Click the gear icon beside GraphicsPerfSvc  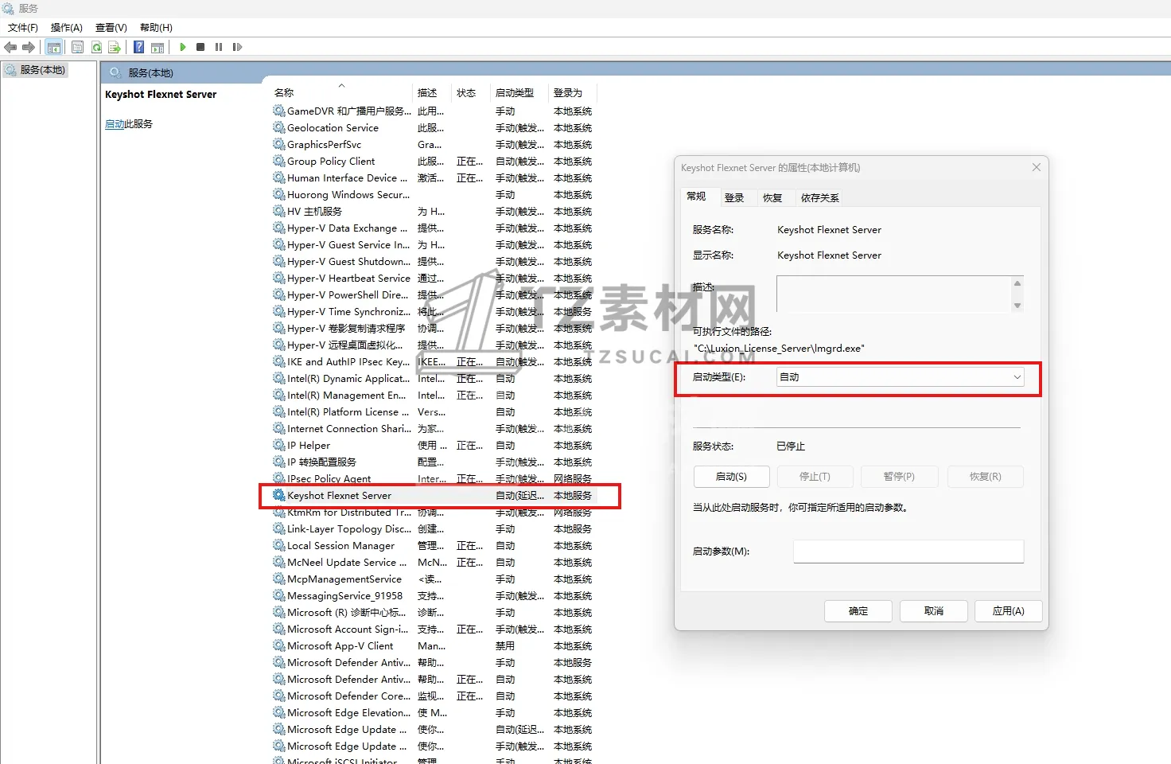279,144
